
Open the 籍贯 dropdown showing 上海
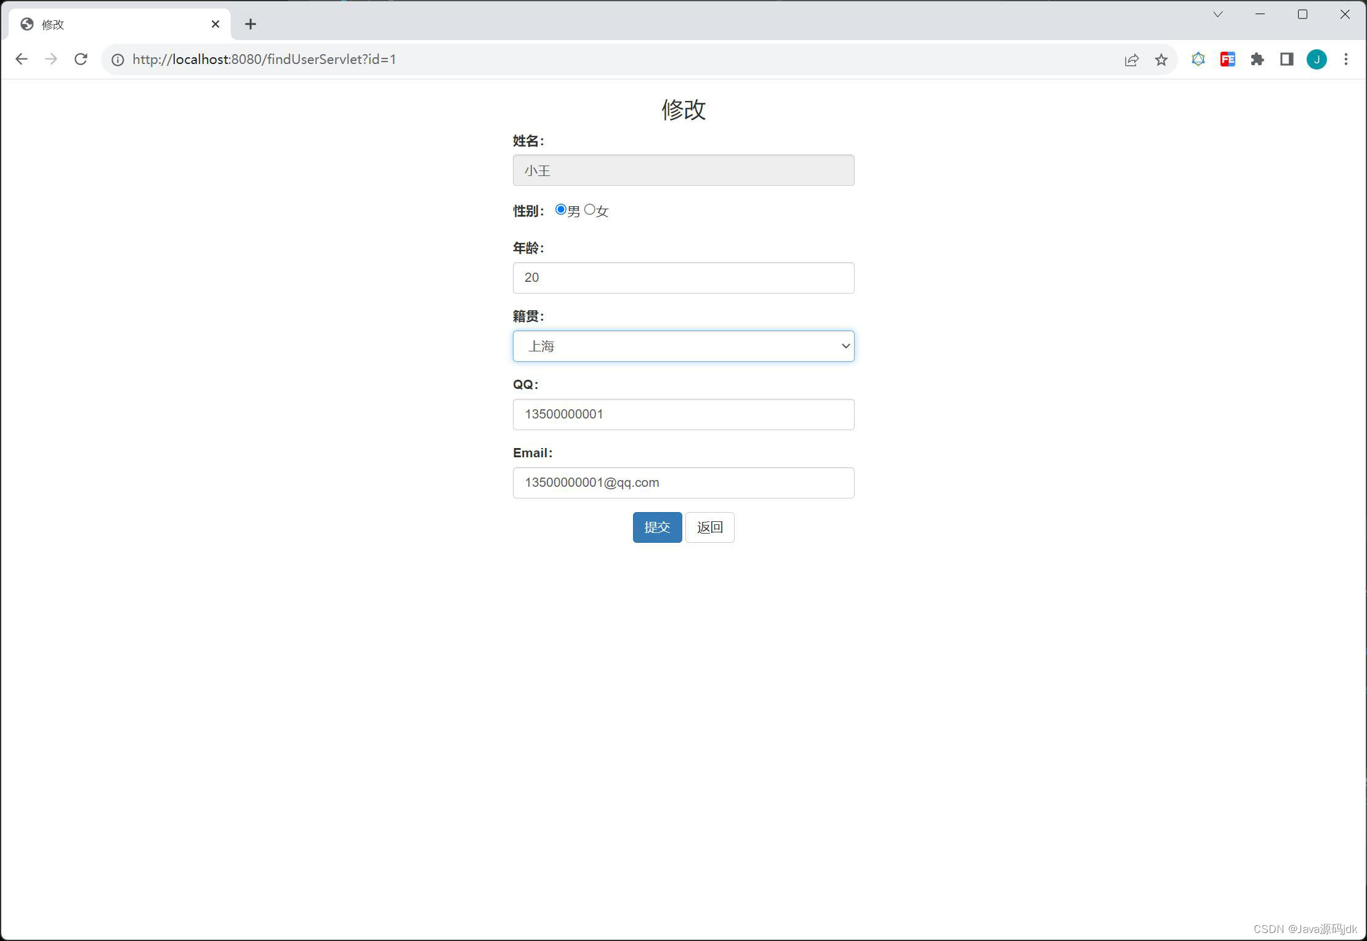pos(683,346)
